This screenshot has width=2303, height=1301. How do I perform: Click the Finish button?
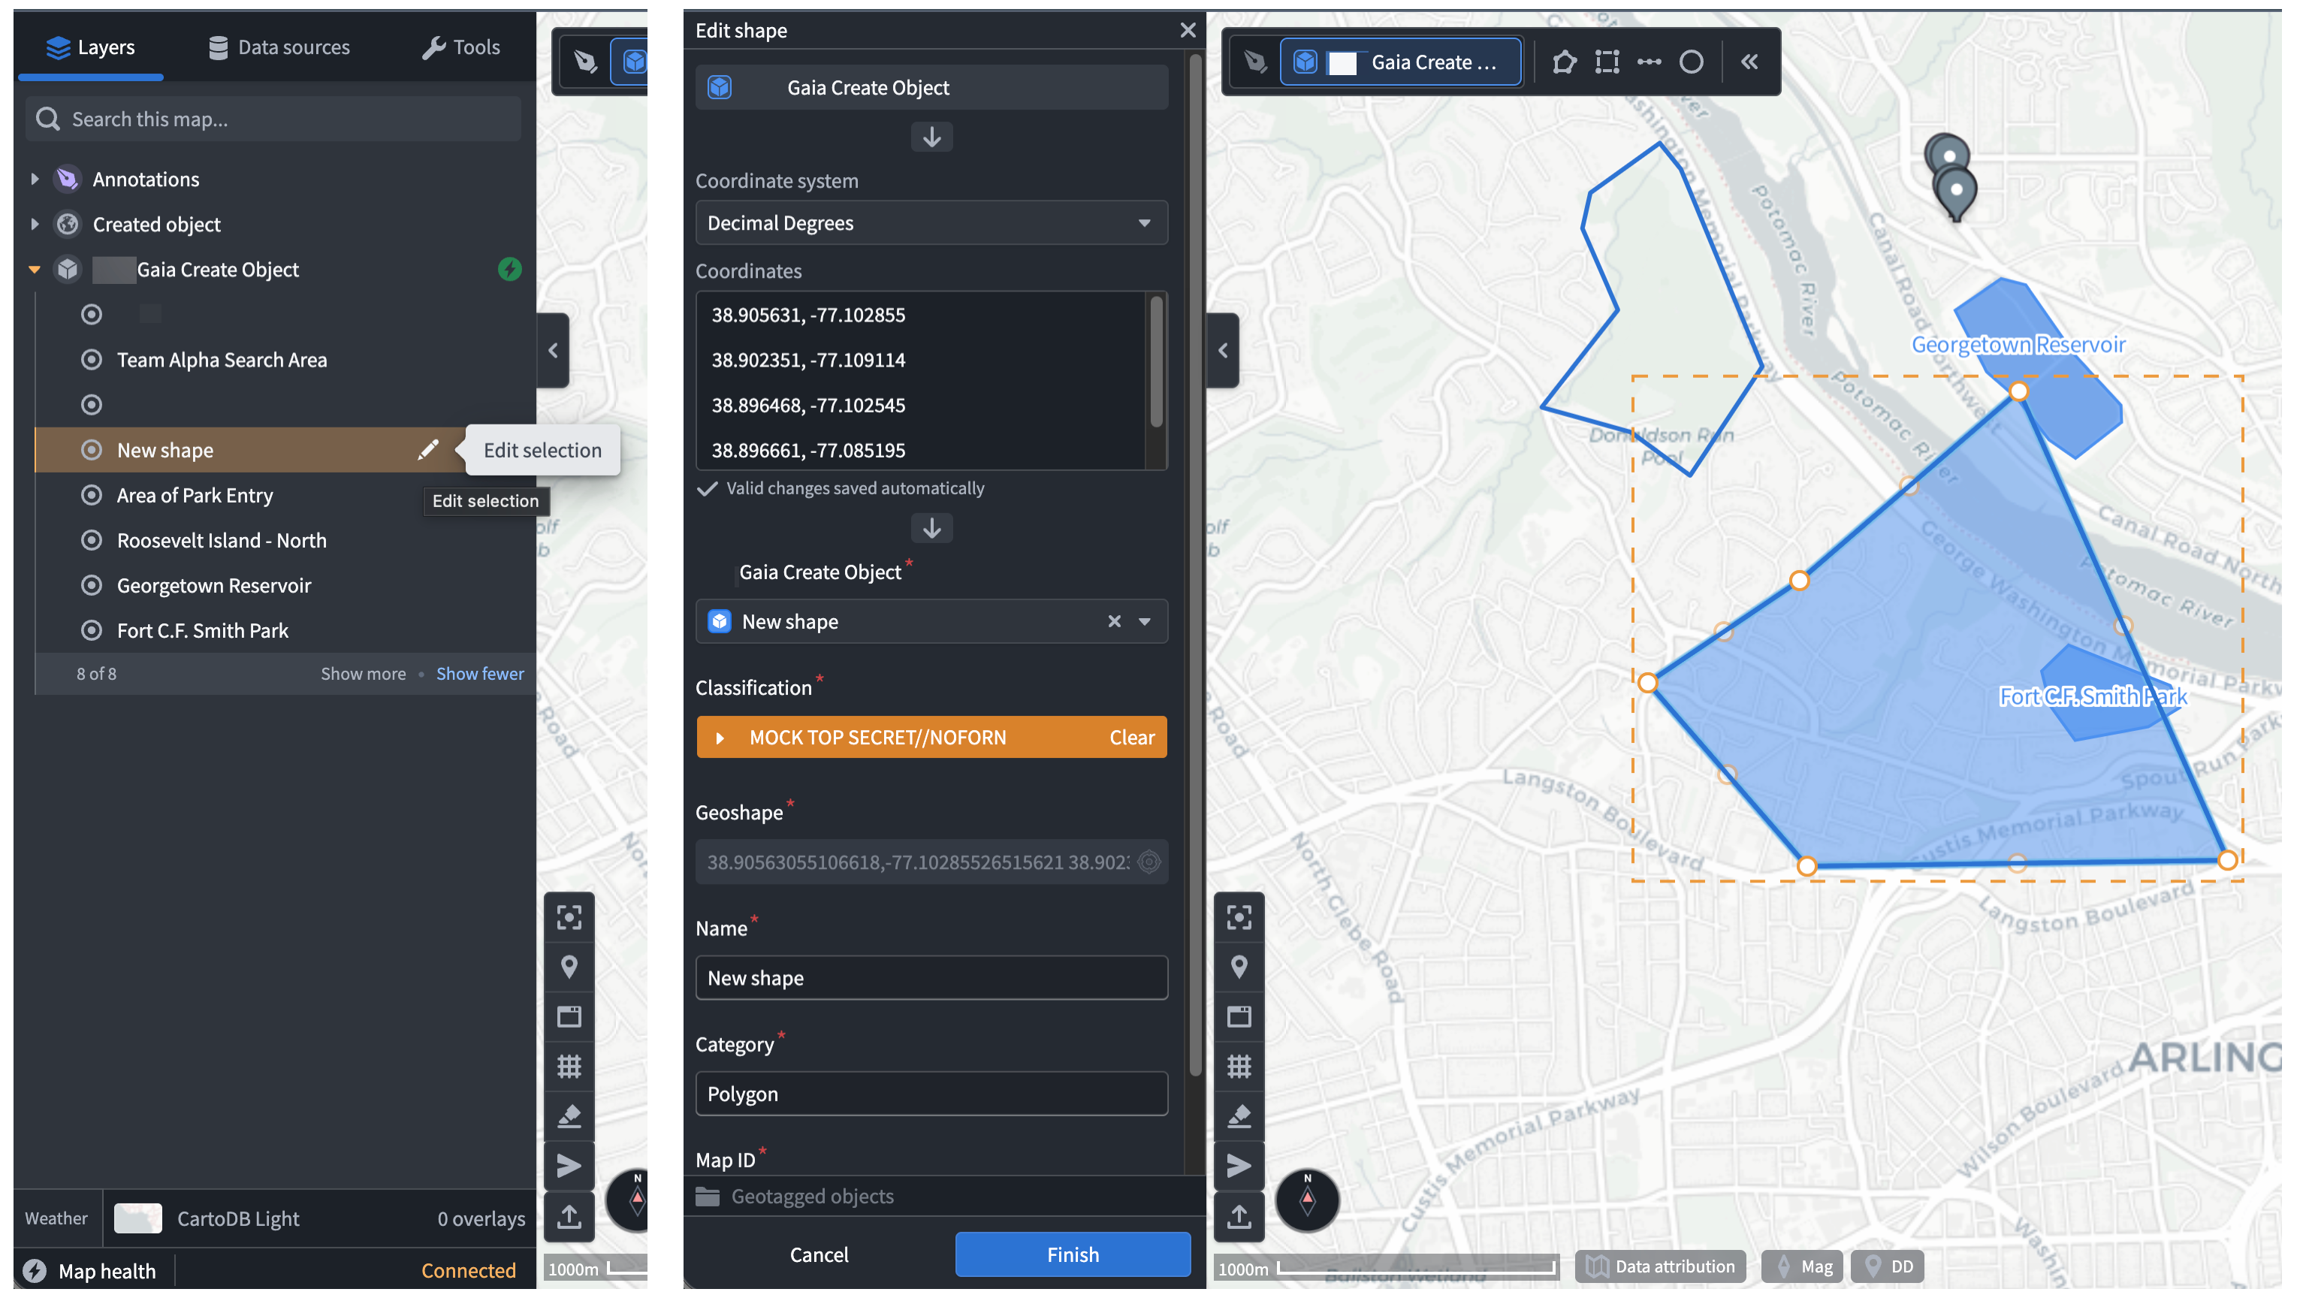1072,1254
